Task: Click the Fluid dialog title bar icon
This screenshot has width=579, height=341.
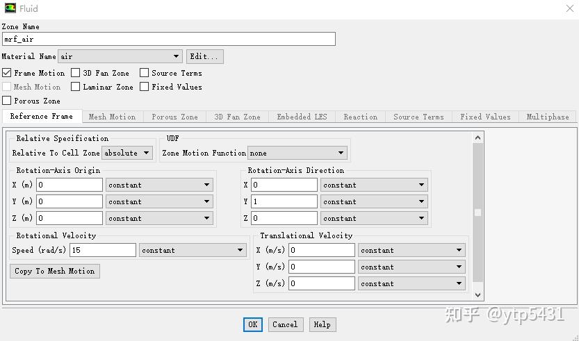Action: click(x=10, y=8)
